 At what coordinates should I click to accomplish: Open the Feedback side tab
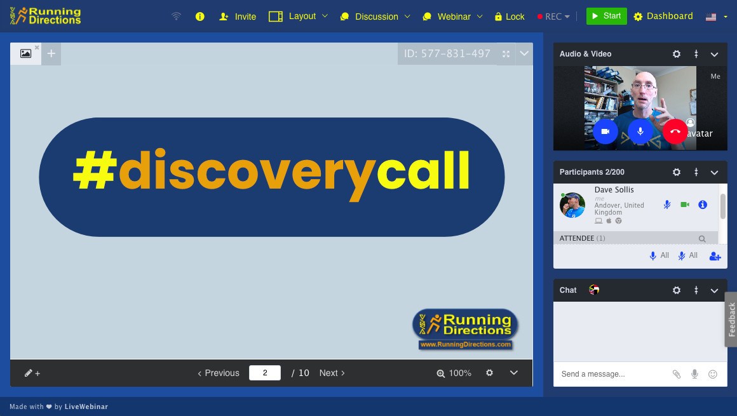(x=731, y=319)
